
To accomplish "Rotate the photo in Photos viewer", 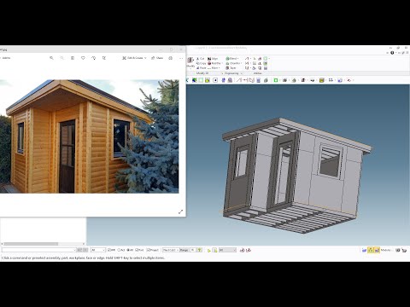I will (x=94, y=58).
